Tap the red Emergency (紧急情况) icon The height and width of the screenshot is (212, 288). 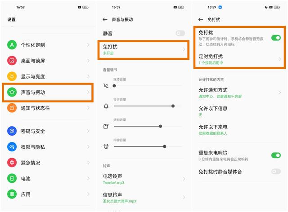(x=12, y=163)
